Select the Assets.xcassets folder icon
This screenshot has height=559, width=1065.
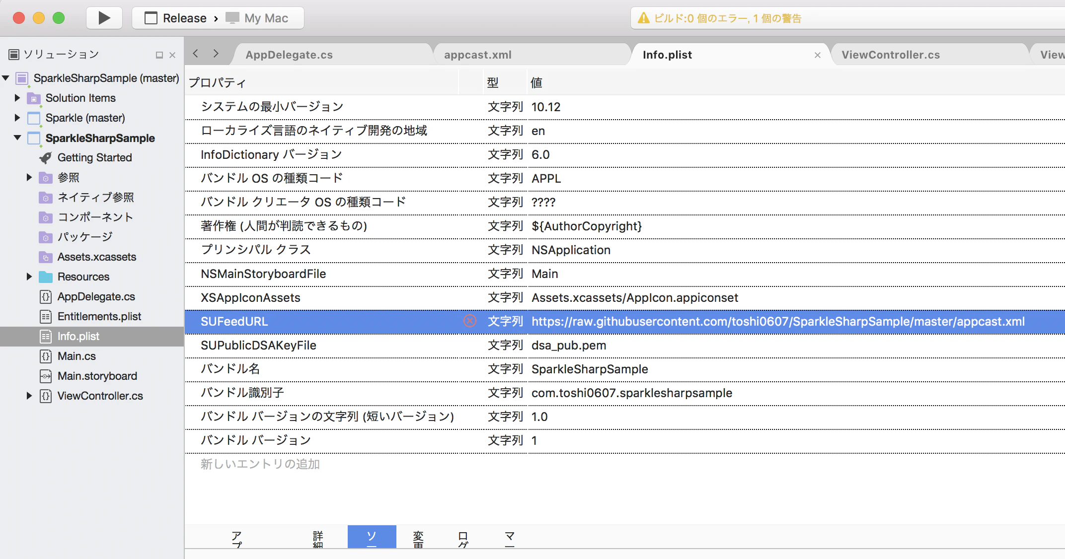(x=45, y=257)
